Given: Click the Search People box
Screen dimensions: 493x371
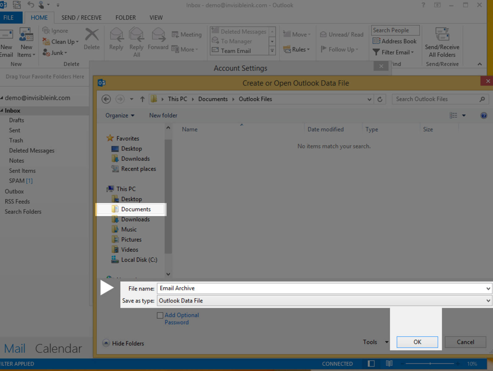Looking at the screenshot, I should point(395,30).
